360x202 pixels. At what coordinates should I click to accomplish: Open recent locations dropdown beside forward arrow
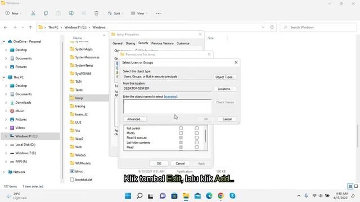pyautogui.click(x=22, y=27)
